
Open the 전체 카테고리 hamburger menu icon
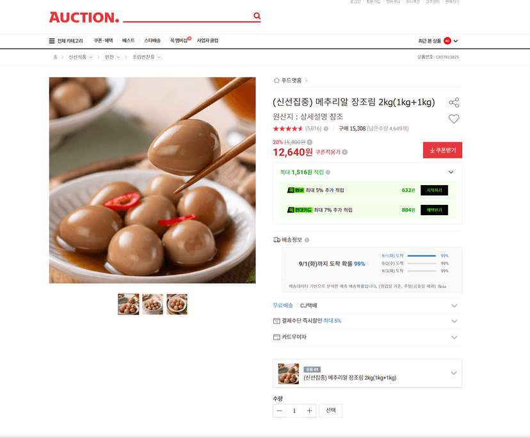(52, 41)
